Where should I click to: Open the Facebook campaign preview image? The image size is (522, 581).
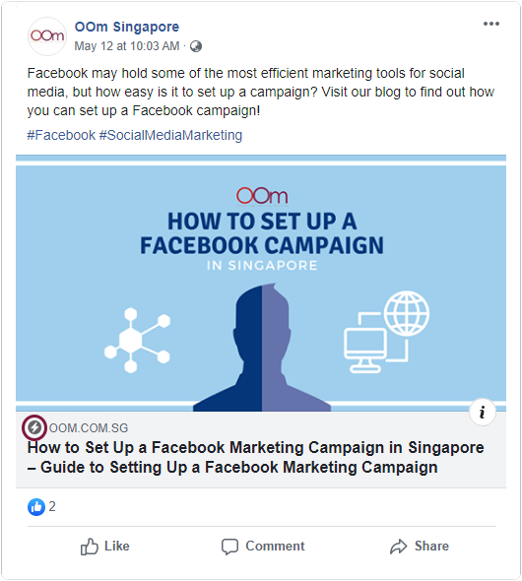[261, 283]
